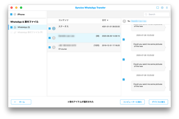Click コンピューターに復元 button

132,102
